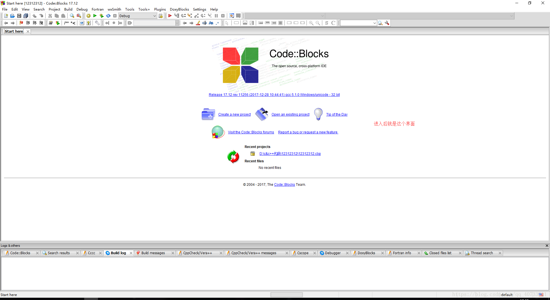Click the Release 17.12 rev 11256 link

tap(274, 95)
